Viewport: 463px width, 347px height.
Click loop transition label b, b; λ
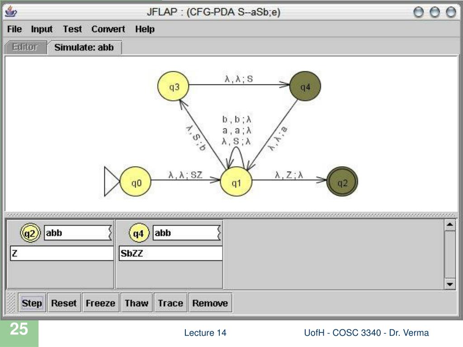tap(236, 119)
